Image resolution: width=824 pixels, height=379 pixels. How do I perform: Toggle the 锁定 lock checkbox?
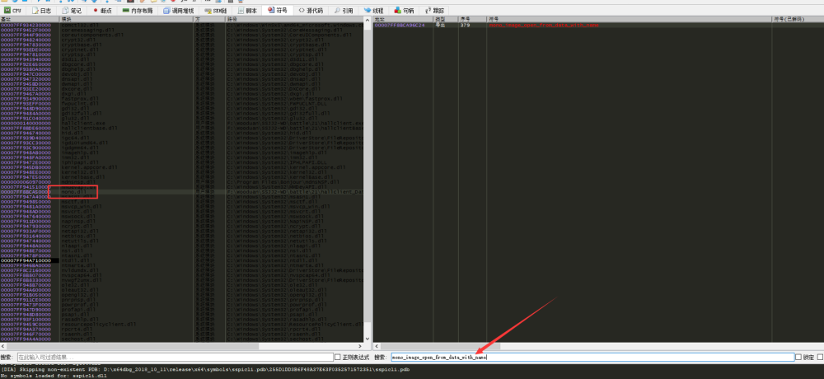coord(798,358)
